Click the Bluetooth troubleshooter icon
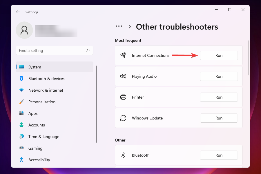The width and height of the screenshot is (261, 174). tap(123, 155)
